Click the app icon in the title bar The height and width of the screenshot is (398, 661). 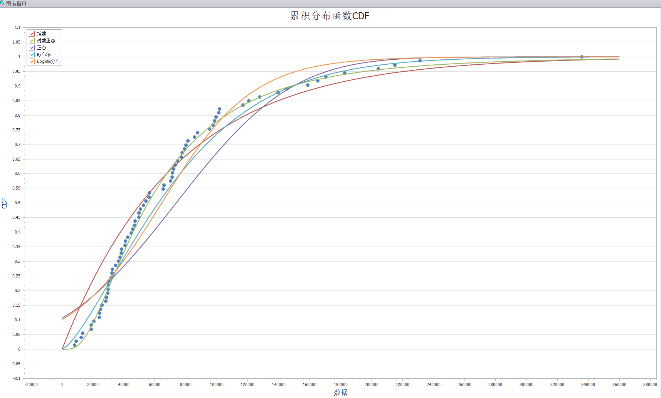click(2, 3)
